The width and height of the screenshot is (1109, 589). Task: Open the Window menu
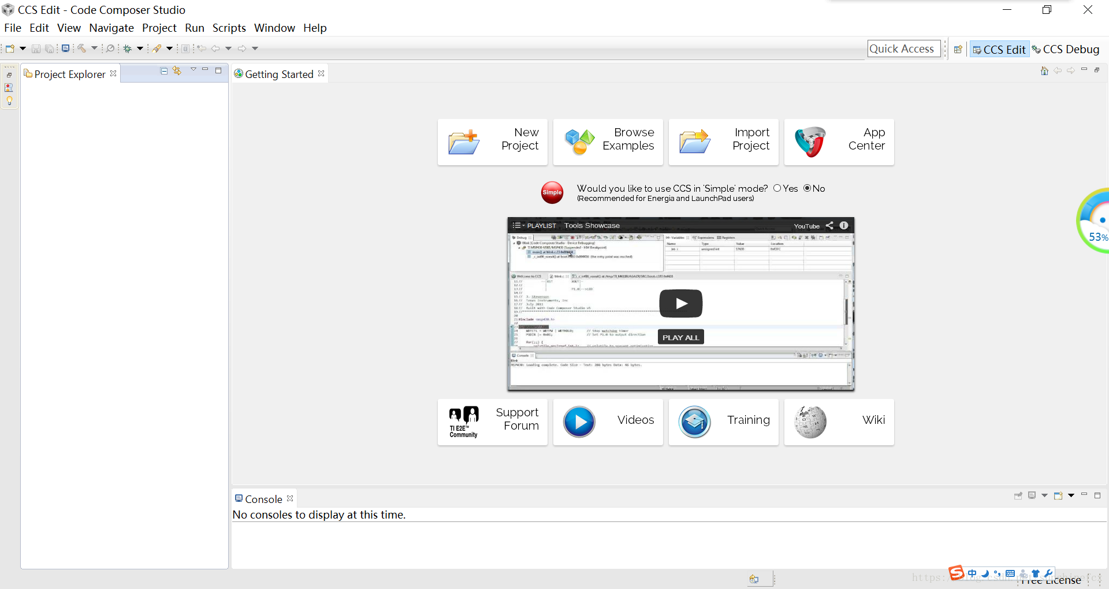[x=274, y=28]
